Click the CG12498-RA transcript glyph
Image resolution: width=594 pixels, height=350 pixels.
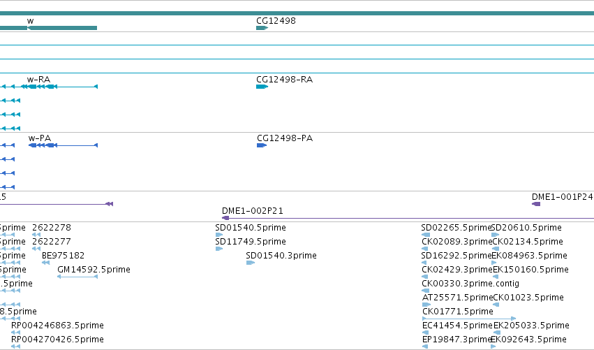click(262, 87)
